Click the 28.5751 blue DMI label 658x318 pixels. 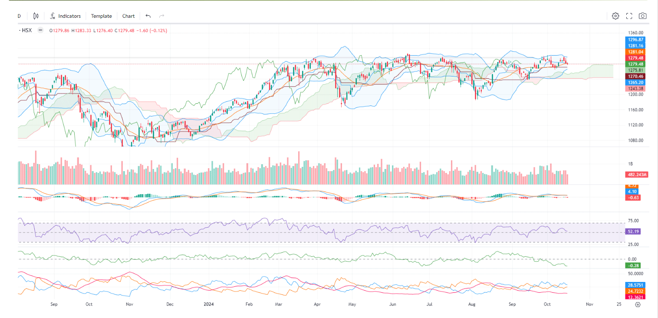[x=635, y=285]
